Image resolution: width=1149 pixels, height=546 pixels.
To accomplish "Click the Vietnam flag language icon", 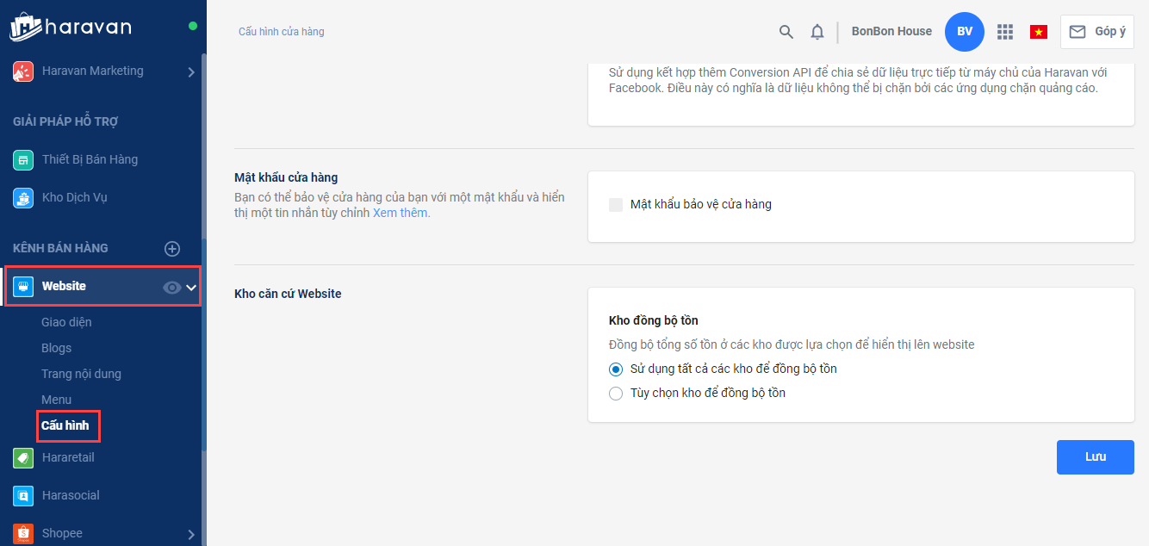I will pyautogui.click(x=1039, y=32).
